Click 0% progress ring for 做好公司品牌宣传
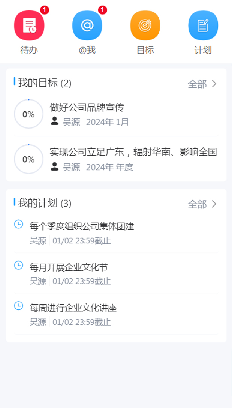 click(28, 114)
